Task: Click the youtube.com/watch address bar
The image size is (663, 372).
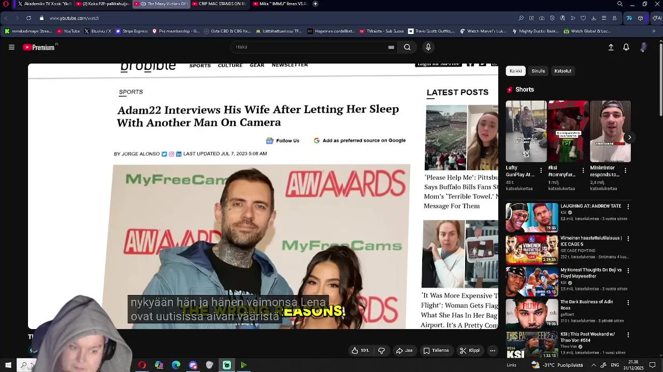Action: 74,18
